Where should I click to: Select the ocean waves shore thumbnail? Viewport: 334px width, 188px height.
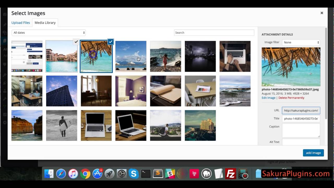(x=235, y=91)
